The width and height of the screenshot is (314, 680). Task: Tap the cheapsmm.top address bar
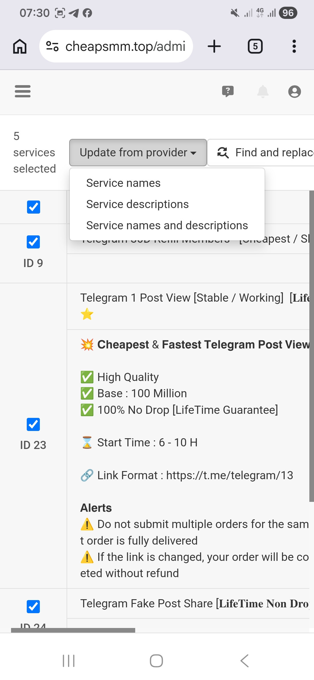pos(116,46)
